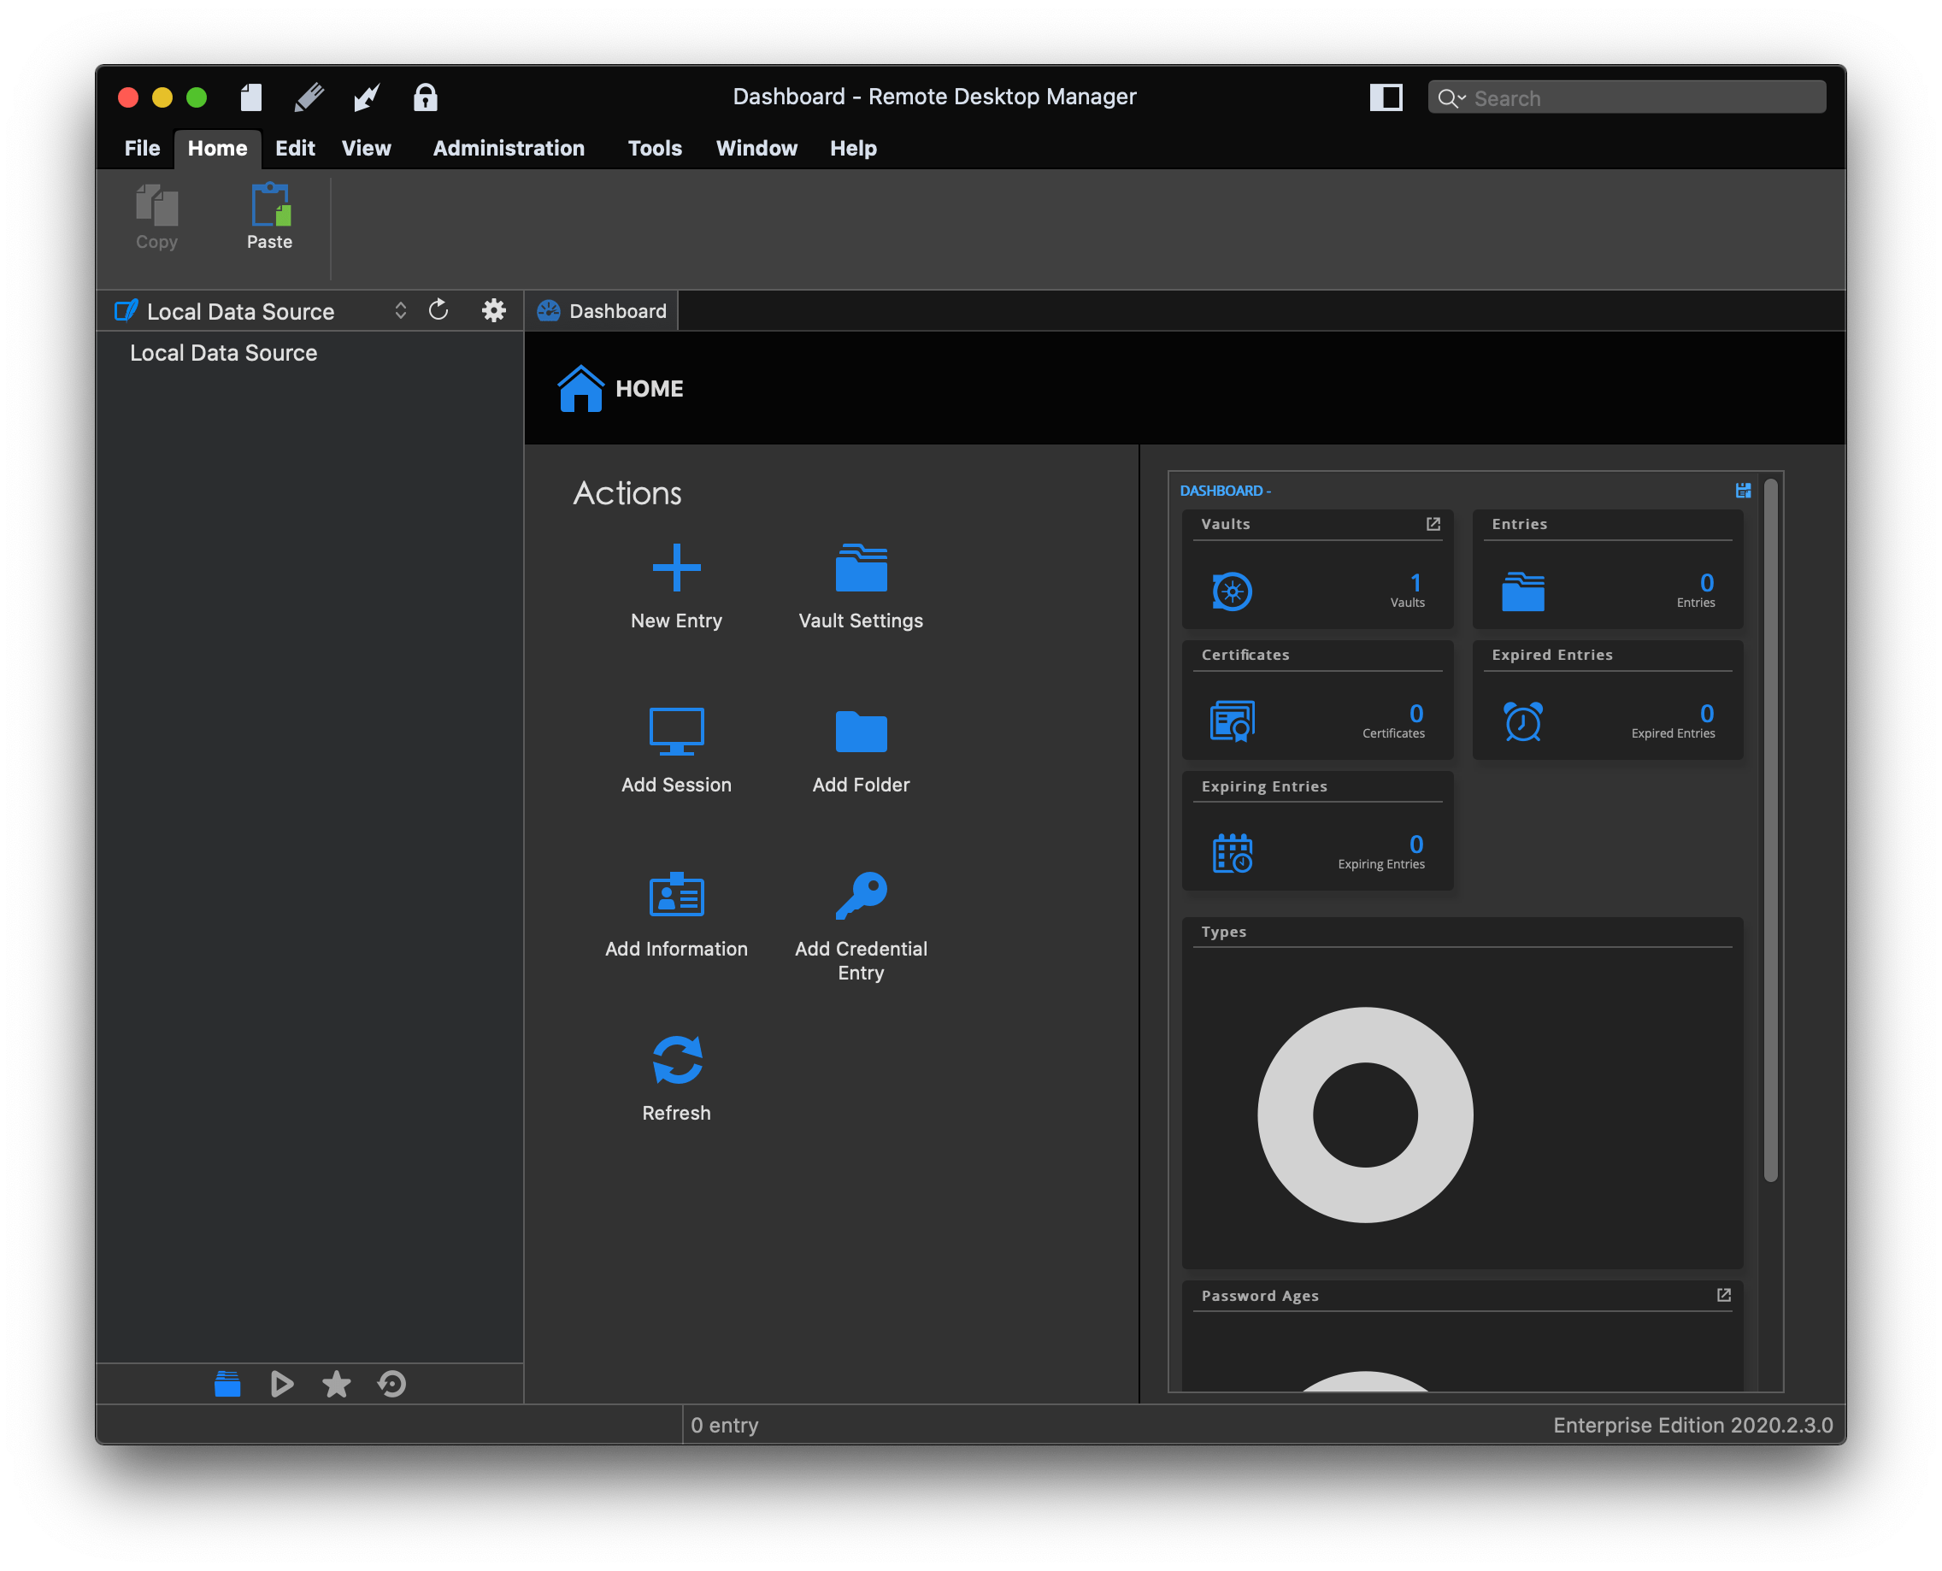
Task: Click the lock icon in title bar
Action: (425, 97)
